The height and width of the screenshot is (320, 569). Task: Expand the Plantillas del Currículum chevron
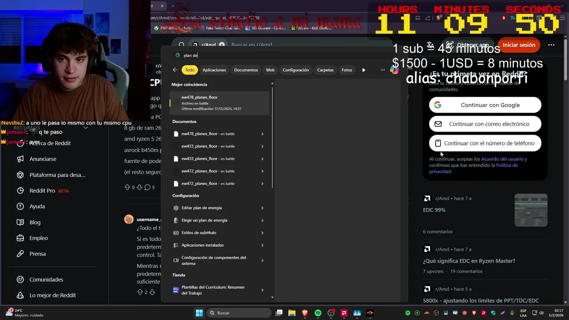click(262, 290)
